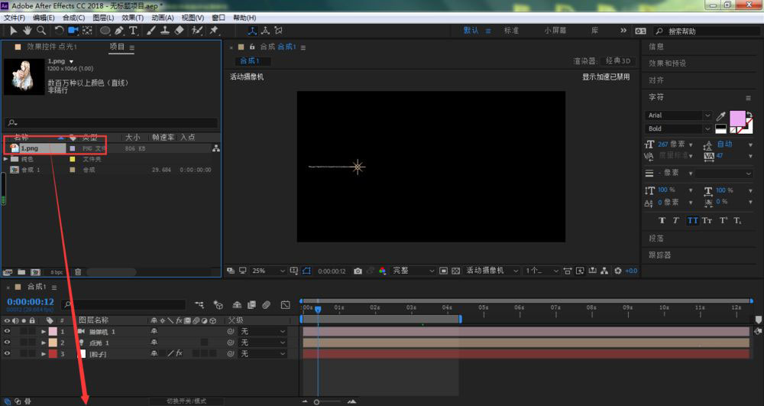Hide the camera layer 1 eye toggle
Screen dimensions: 764x406
coord(7,331)
